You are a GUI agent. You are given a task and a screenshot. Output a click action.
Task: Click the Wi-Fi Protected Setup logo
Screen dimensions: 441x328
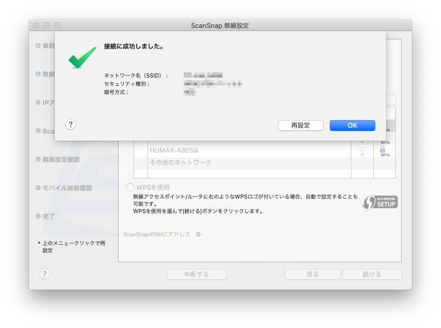click(x=380, y=203)
